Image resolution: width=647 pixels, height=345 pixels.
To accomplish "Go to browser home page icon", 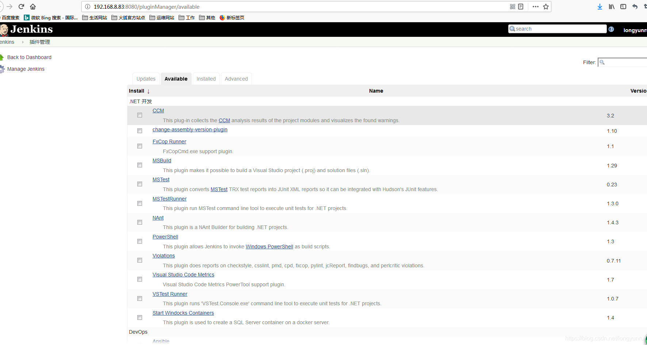I will [x=33, y=7].
